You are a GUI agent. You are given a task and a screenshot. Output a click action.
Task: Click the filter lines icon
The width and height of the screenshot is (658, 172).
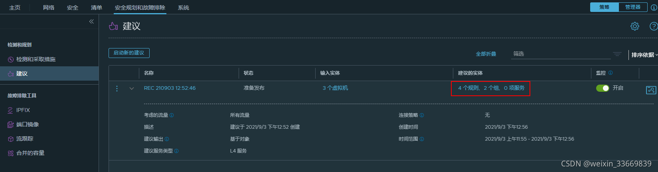click(617, 54)
